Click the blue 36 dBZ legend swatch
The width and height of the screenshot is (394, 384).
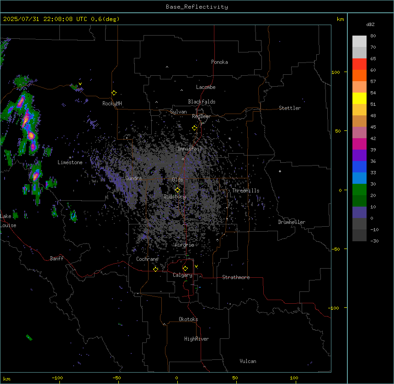[x=359, y=166]
